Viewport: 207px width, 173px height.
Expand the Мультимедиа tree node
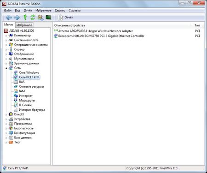point(6,59)
